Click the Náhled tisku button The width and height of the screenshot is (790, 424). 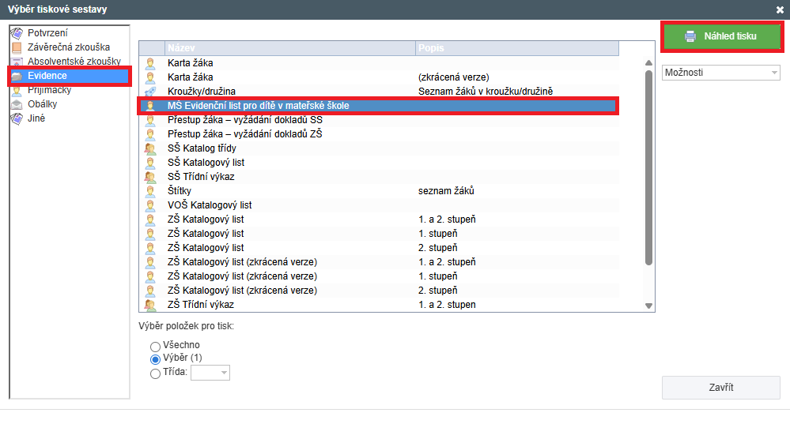(721, 36)
